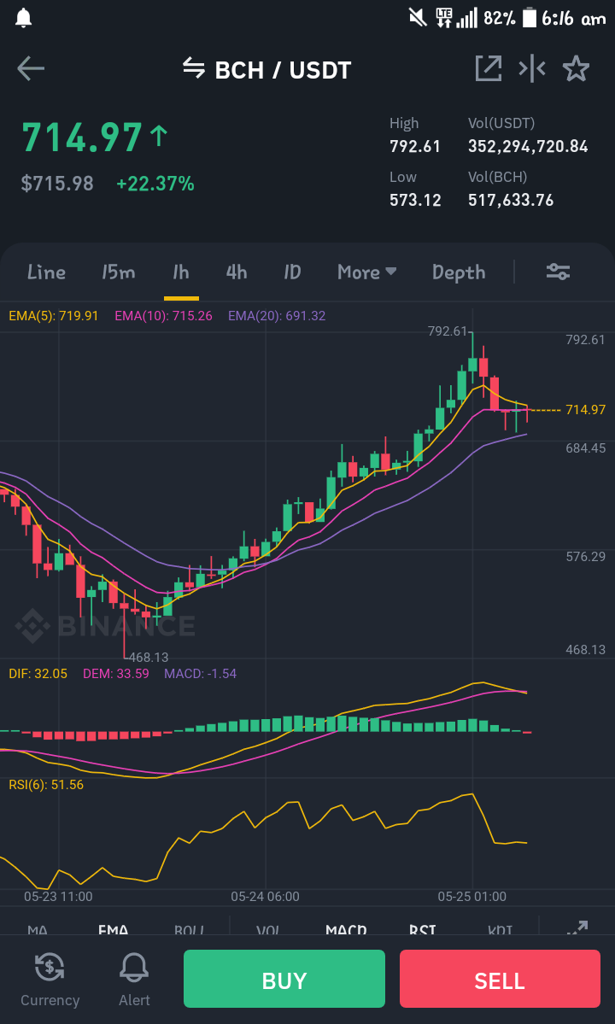The width and height of the screenshot is (615, 1024).
Task: Expand chart to fullscreen arrow icon
Action: (x=577, y=928)
